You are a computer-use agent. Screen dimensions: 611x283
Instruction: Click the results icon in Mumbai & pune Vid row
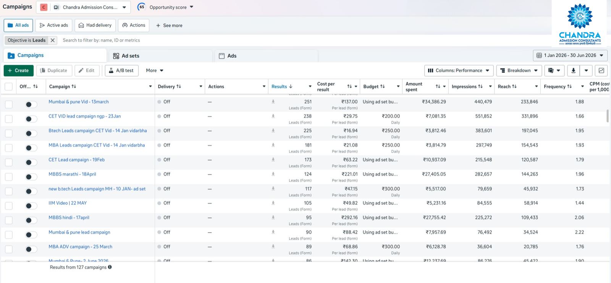[x=273, y=102]
